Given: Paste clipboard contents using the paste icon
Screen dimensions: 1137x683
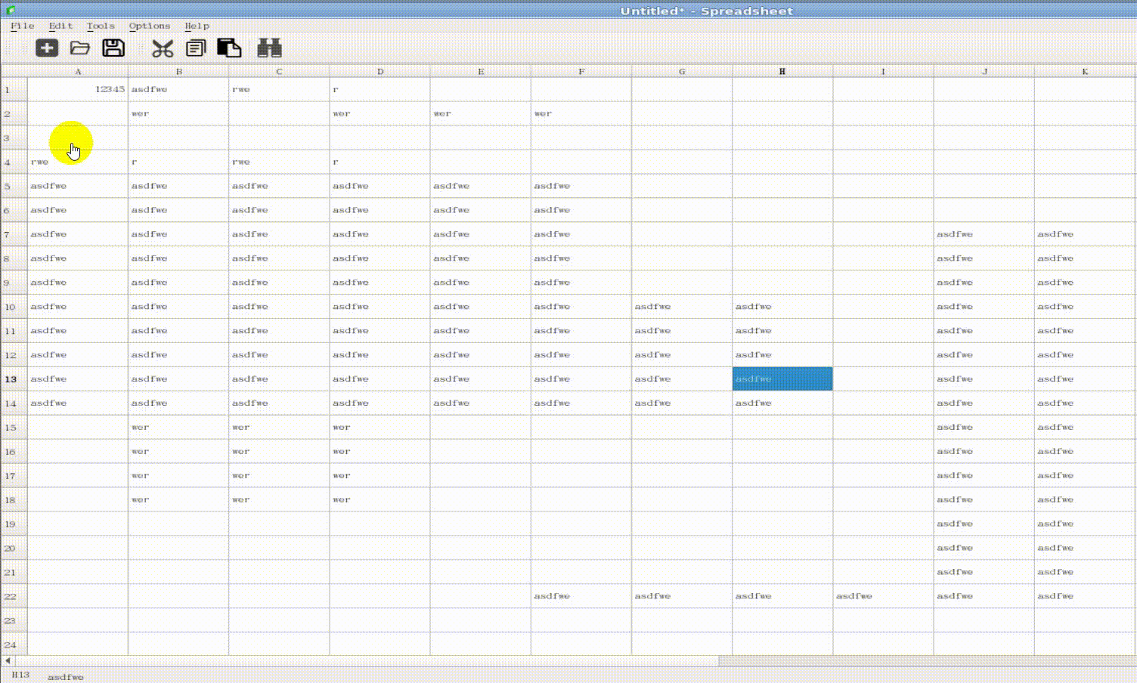Looking at the screenshot, I should [x=230, y=47].
